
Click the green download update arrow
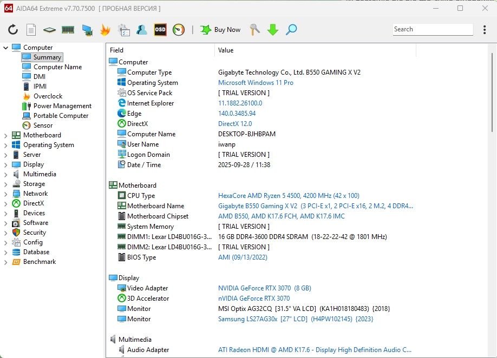(273, 30)
